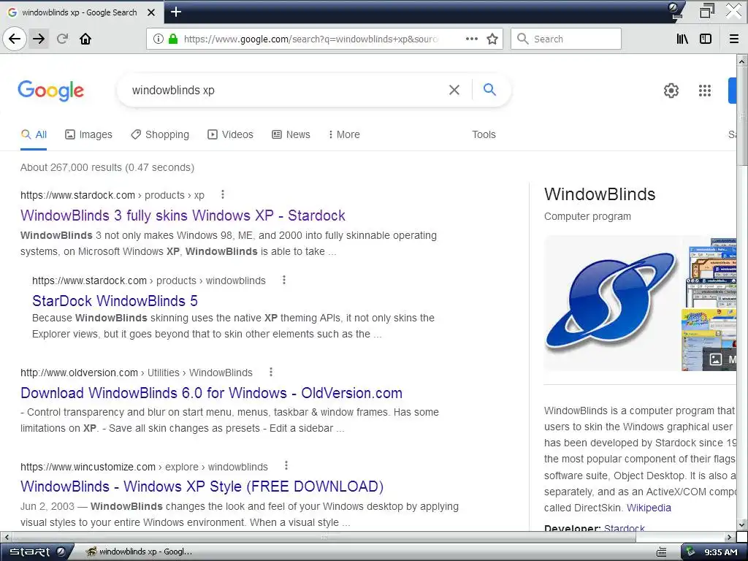The height and width of the screenshot is (561, 748).
Task: Open options dots for stardock.com products xp result
Action: (x=223, y=194)
